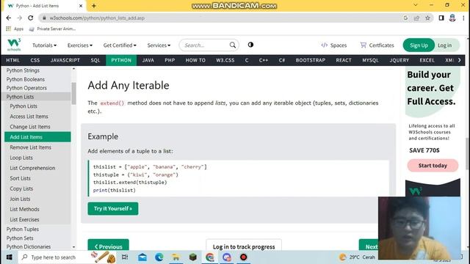Open the Chrome profile avatar
Screen dimensions: 470x264
pyautogui.click(x=452, y=18)
